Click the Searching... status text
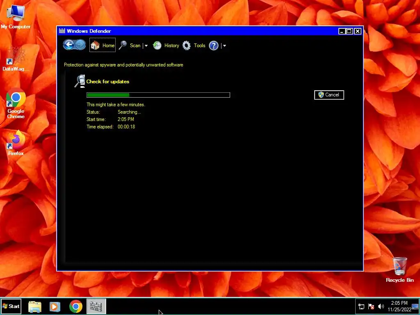Image resolution: width=420 pixels, height=315 pixels. [129, 112]
